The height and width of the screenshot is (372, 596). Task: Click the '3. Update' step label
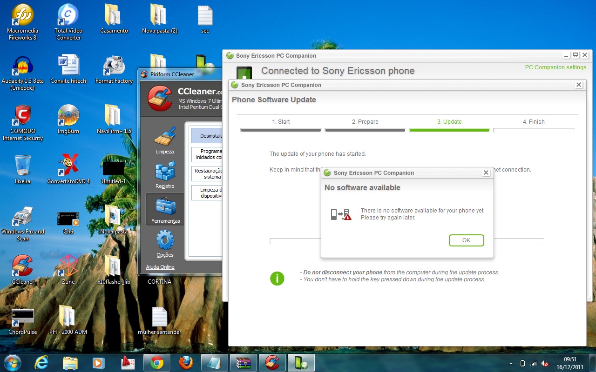(449, 122)
